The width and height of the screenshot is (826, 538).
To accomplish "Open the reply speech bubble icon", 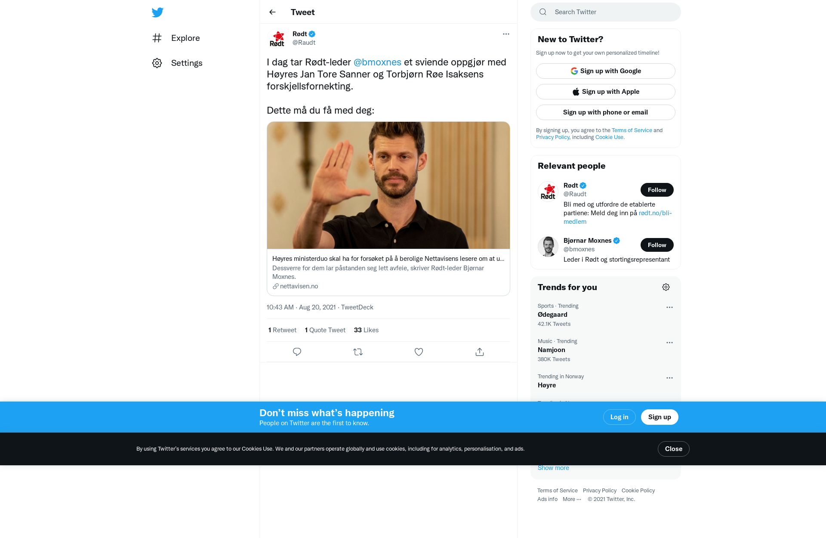I will (x=297, y=352).
